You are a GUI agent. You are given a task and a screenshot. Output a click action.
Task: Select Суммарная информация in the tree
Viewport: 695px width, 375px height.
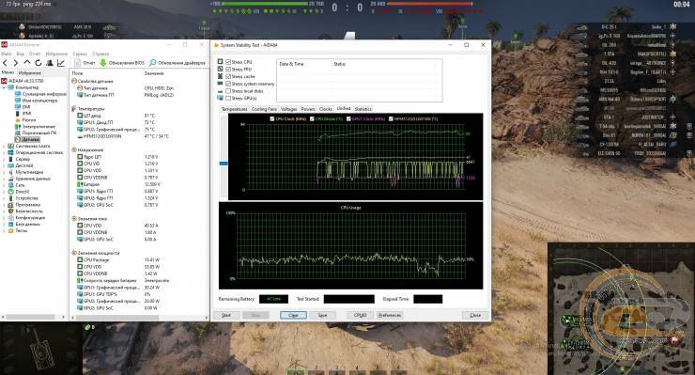[40, 94]
